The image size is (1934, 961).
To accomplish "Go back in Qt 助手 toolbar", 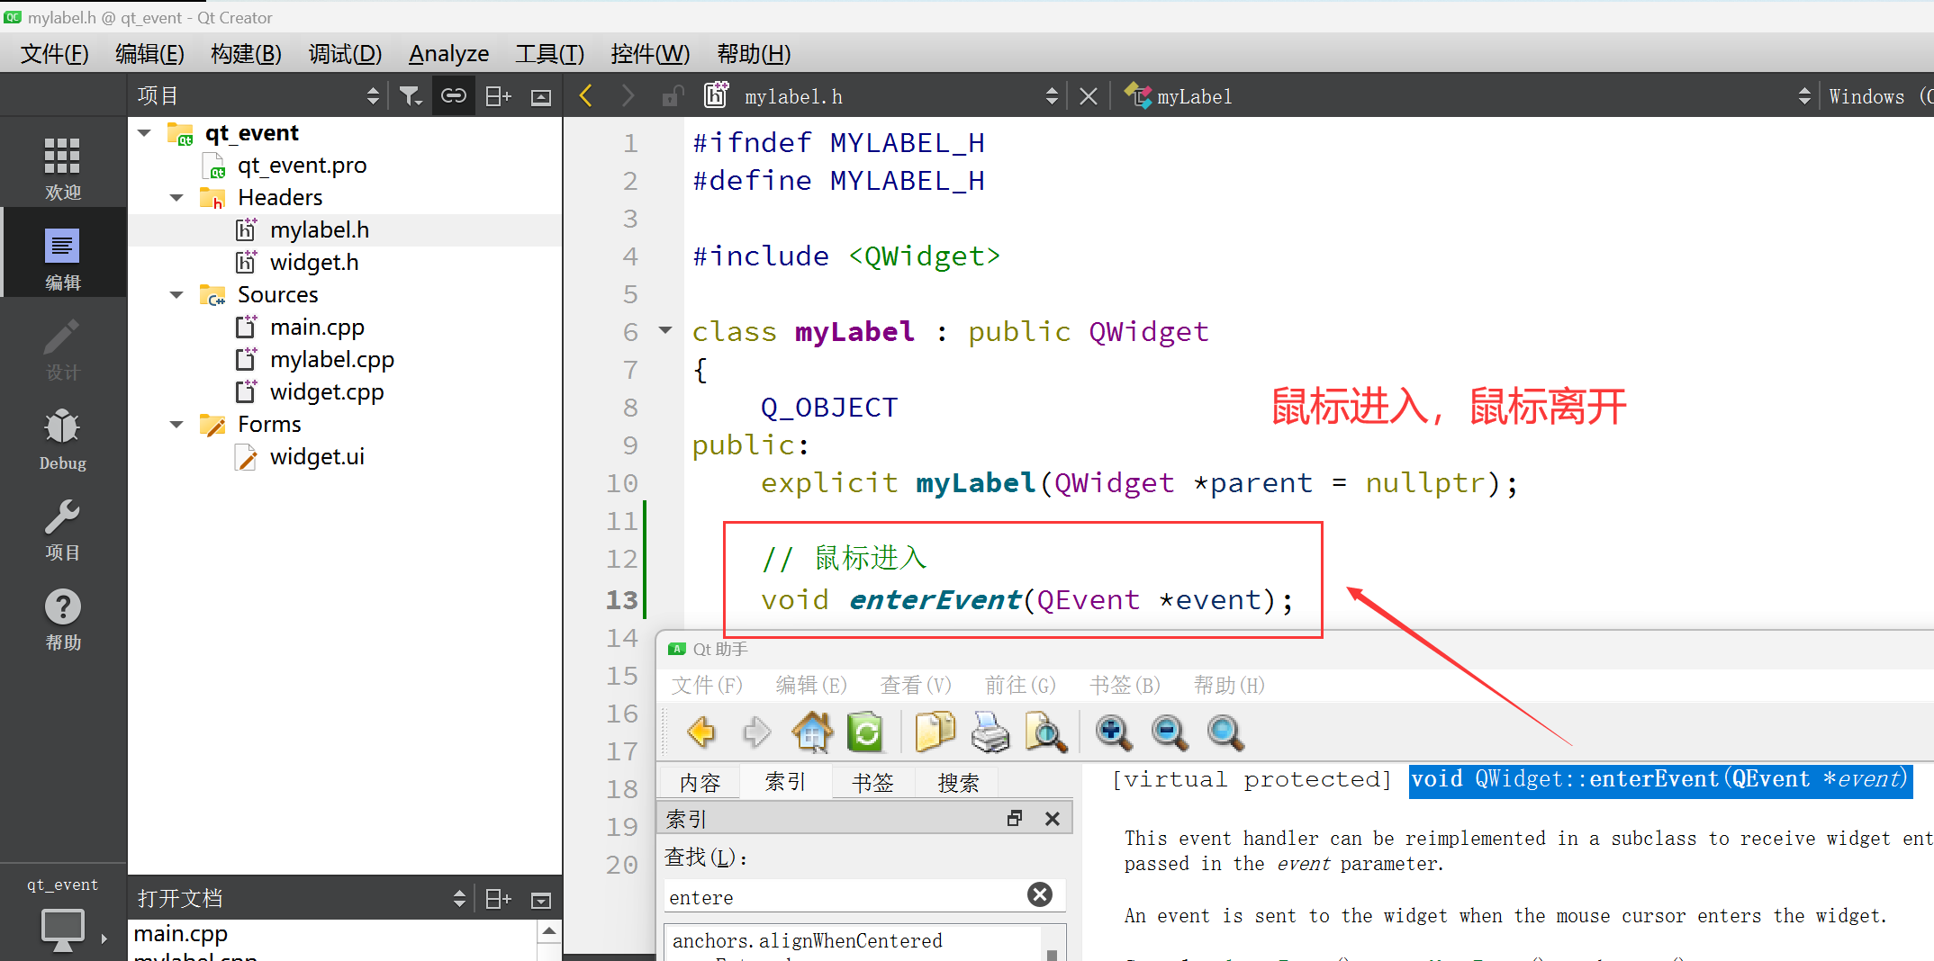I will 701,732.
